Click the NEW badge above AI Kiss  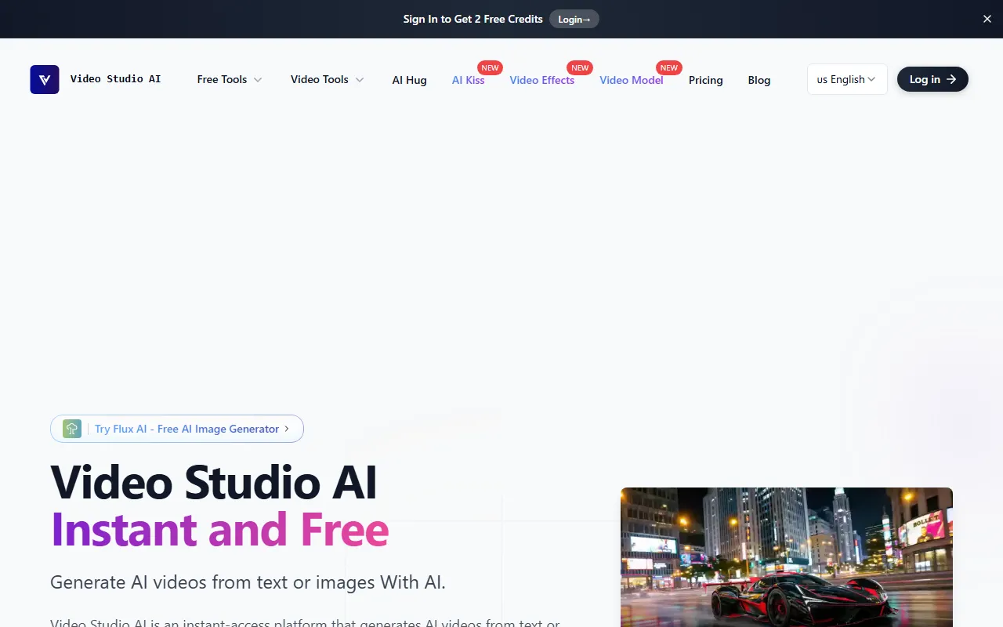pos(490,68)
